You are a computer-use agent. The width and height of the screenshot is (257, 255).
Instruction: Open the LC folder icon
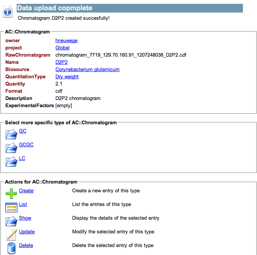11,161
